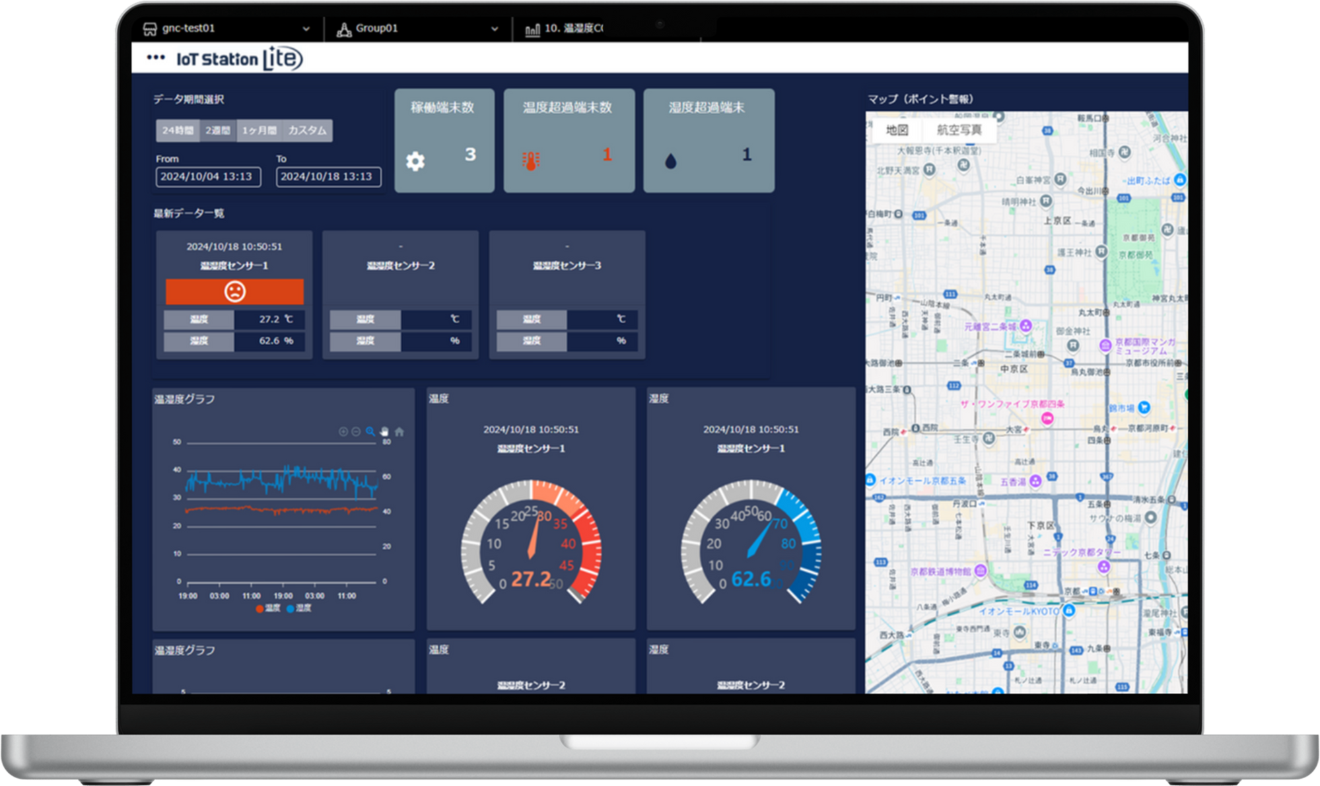This screenshot has height=786, width=1320.
Task: Open the three-dot menu beside IoT Station logo
Action: (x=156, y=57)
